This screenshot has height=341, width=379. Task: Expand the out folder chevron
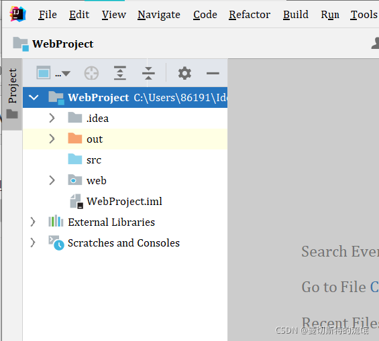point(52,139)
